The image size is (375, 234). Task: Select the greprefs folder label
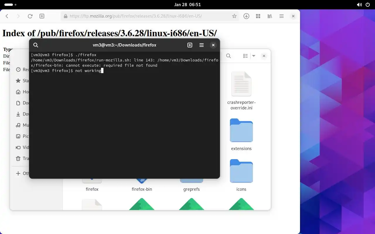click(192, 189)
